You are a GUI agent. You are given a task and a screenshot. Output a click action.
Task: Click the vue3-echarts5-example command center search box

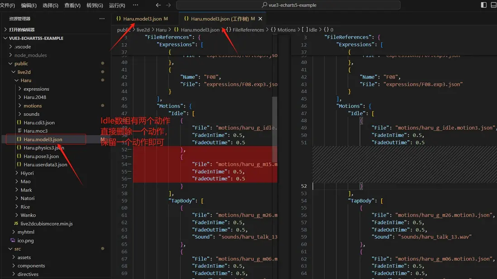tap(288, 5)
